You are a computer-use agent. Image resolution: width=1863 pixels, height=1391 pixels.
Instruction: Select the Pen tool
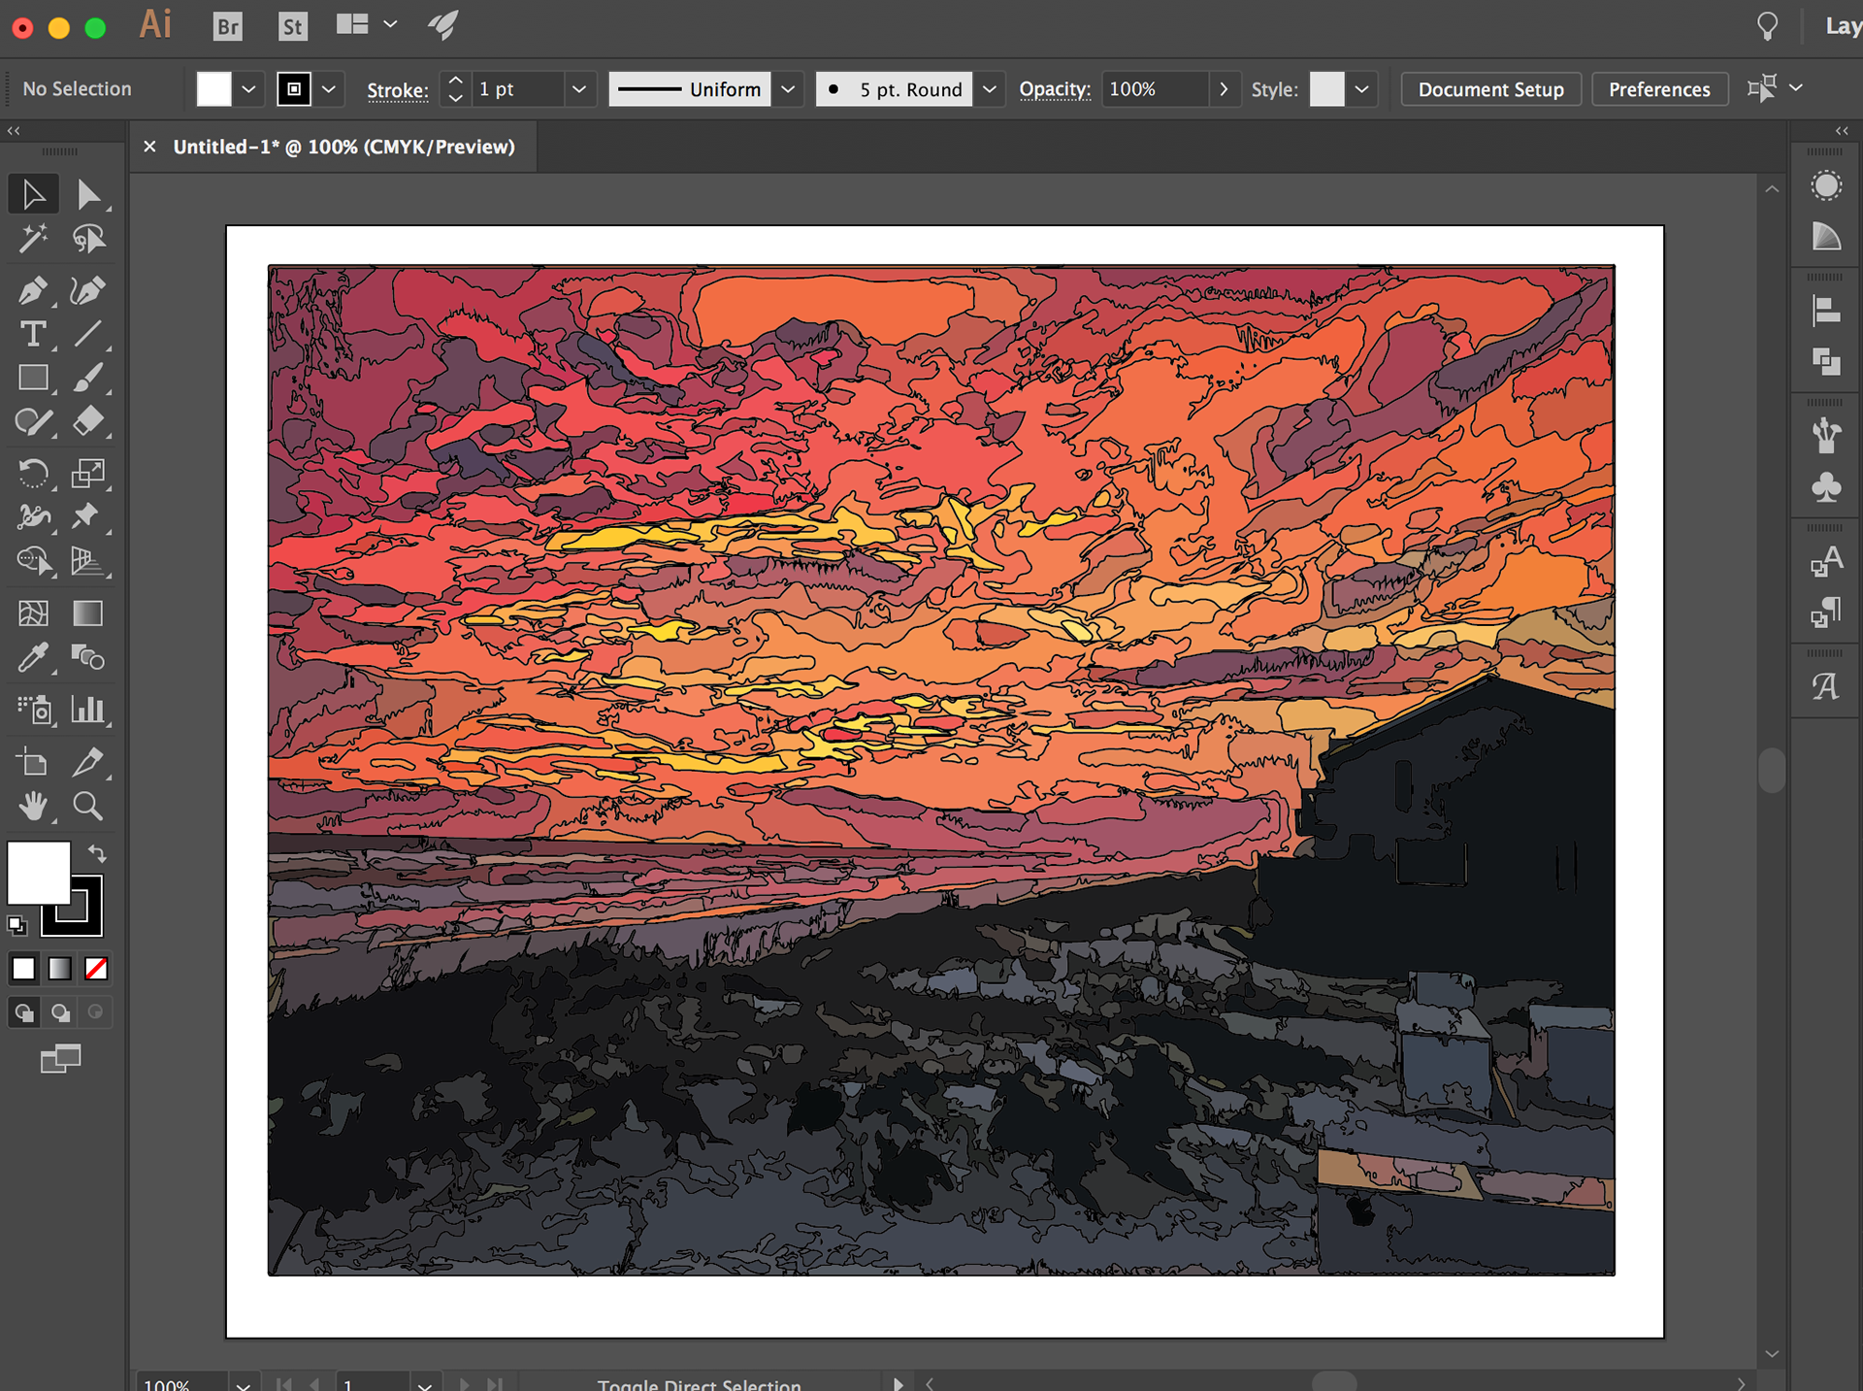(32, 290)
